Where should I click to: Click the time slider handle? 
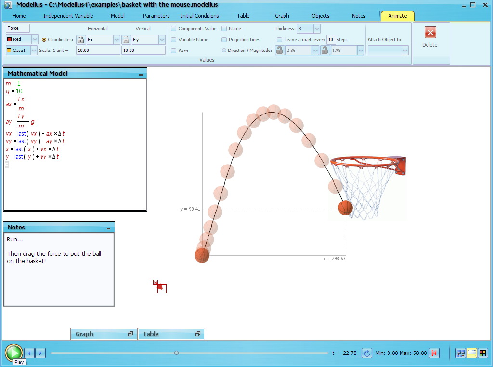(176, 353)
